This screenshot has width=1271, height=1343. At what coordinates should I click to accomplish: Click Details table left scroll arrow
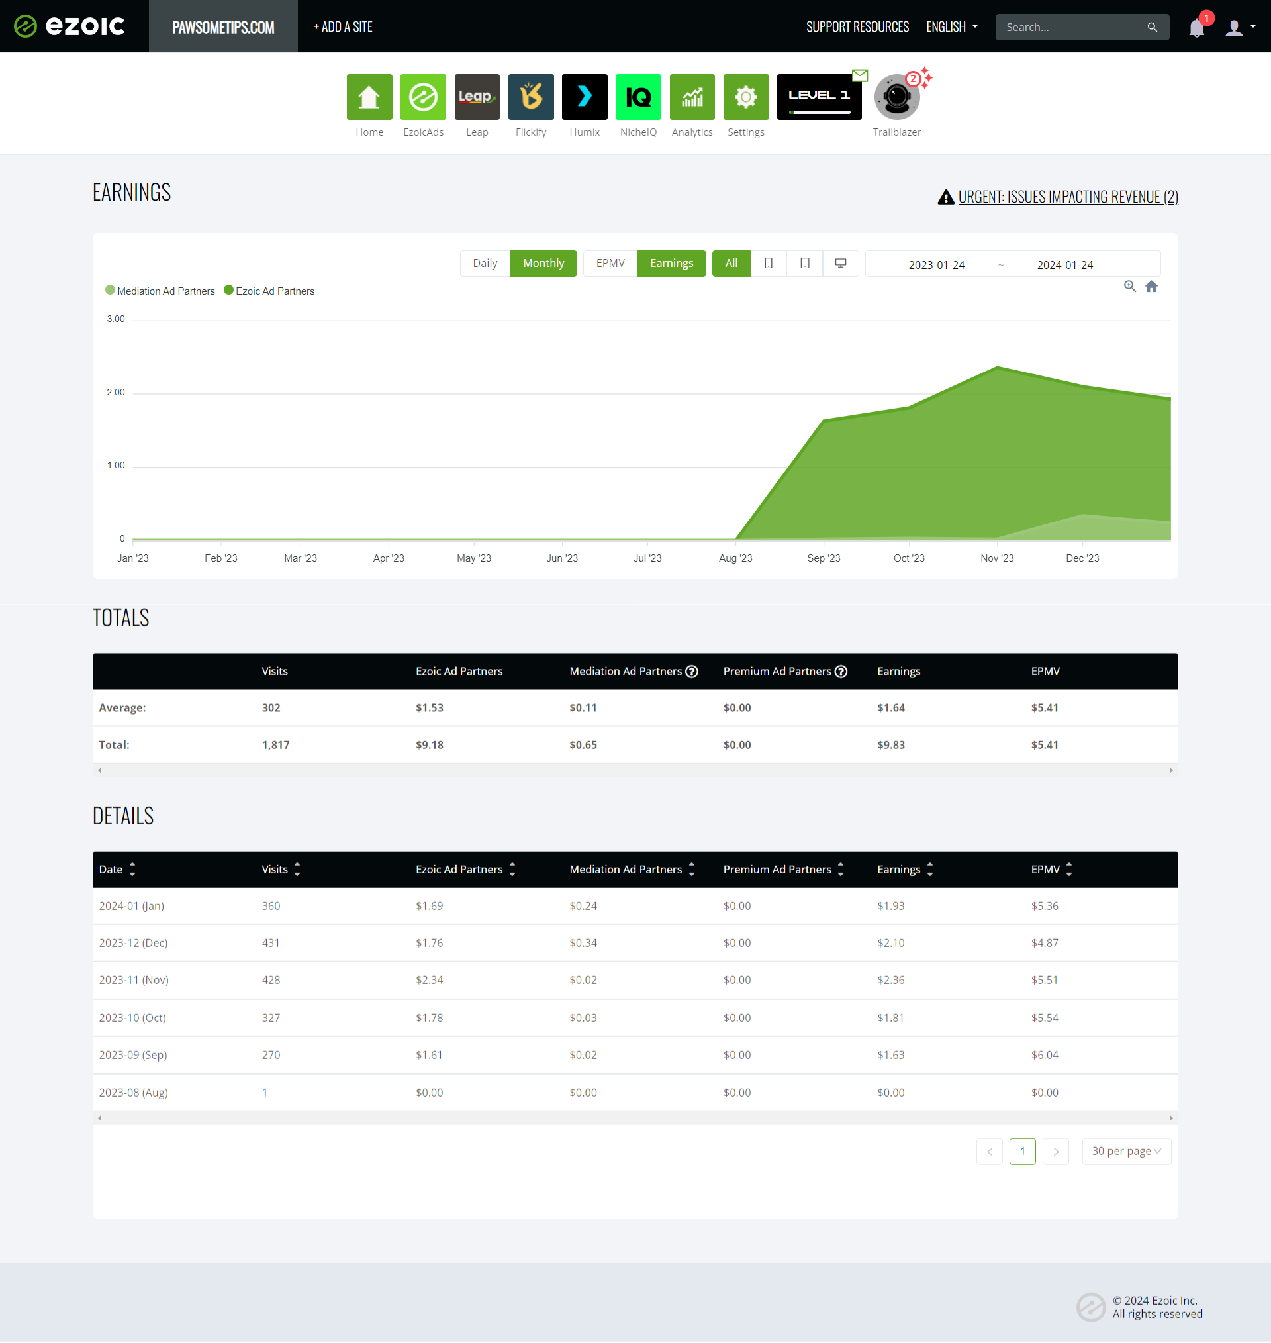(100, 1117)
